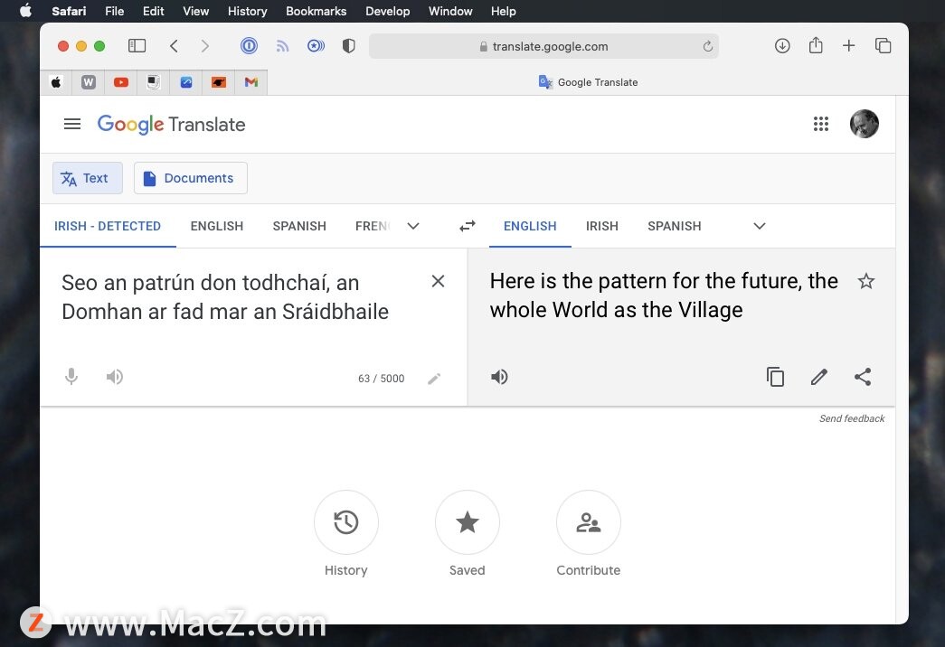This screenshot has width=945, height=647.
Task: Open the File menu
Action: (x=115, y=11)
